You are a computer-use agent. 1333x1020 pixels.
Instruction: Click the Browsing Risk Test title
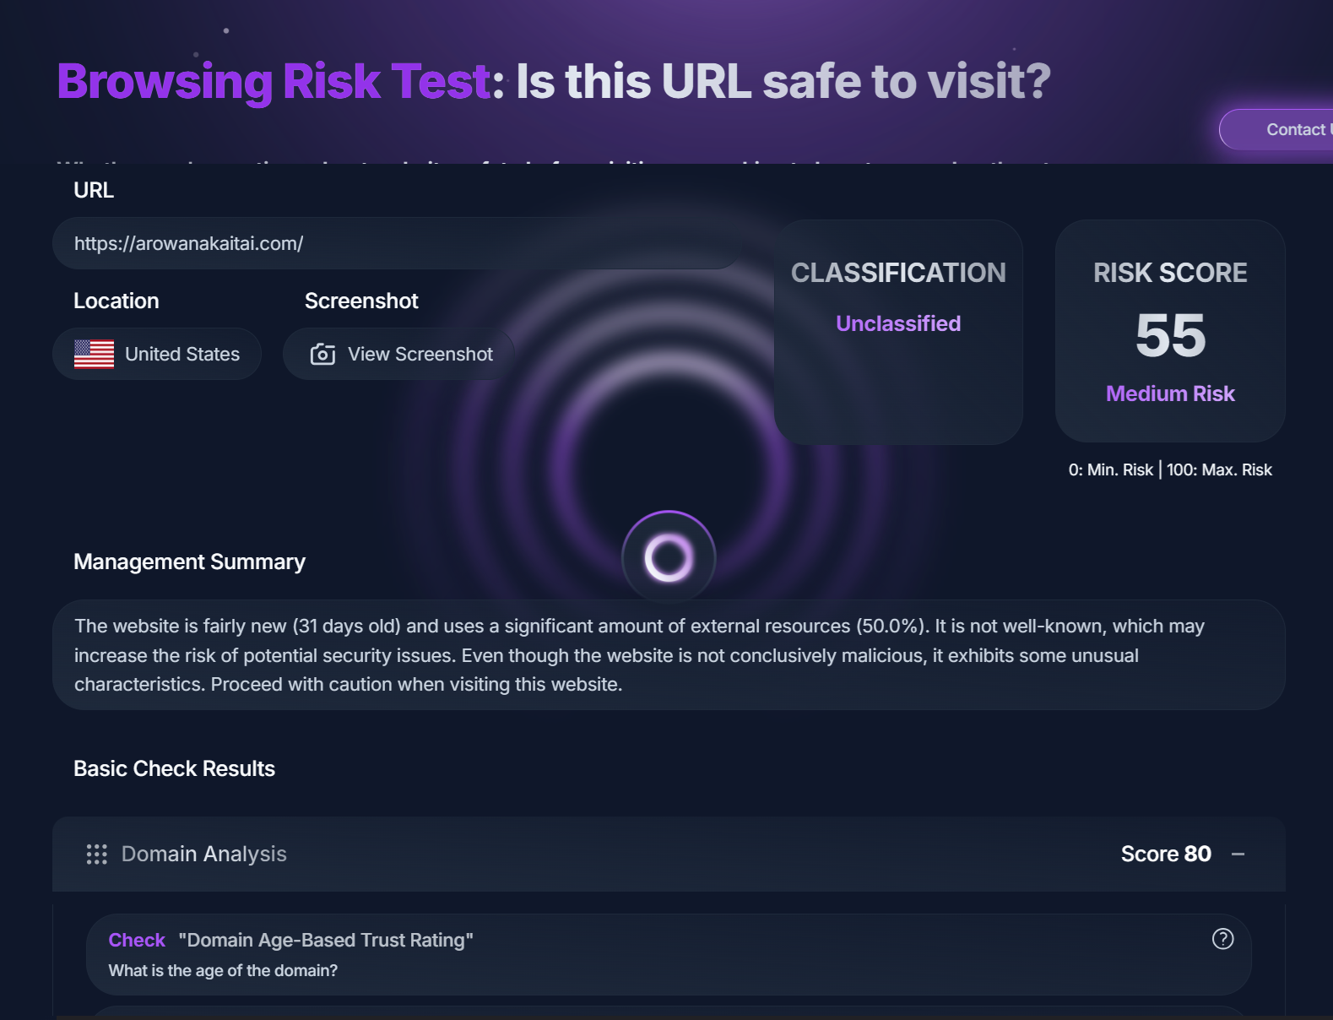(274, 82)
